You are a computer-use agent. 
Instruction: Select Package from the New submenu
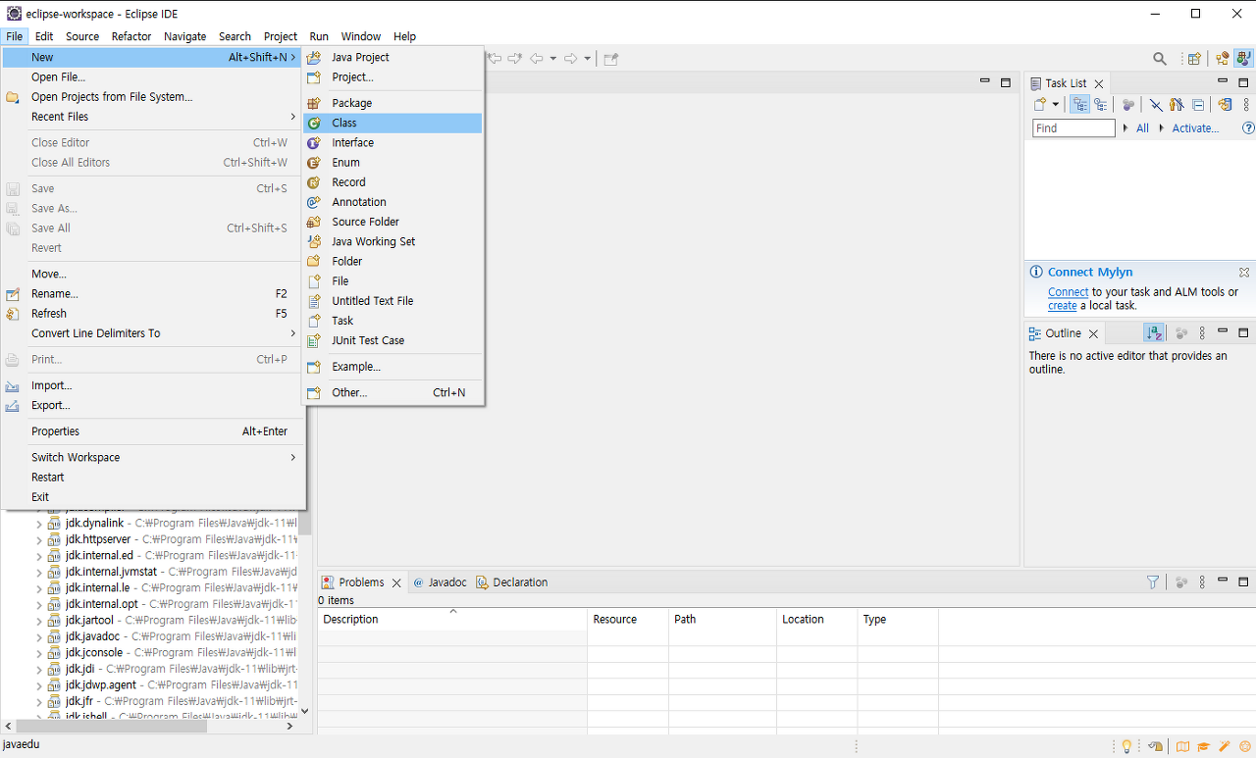click(x=392, y=103)
